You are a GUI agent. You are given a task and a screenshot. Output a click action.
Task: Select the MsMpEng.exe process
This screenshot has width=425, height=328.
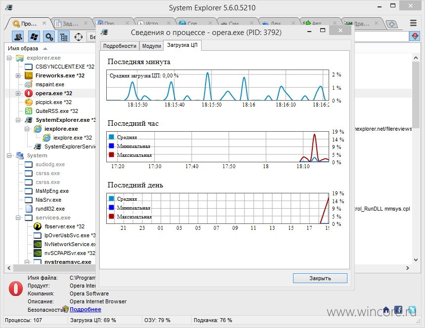click(52, 191)
